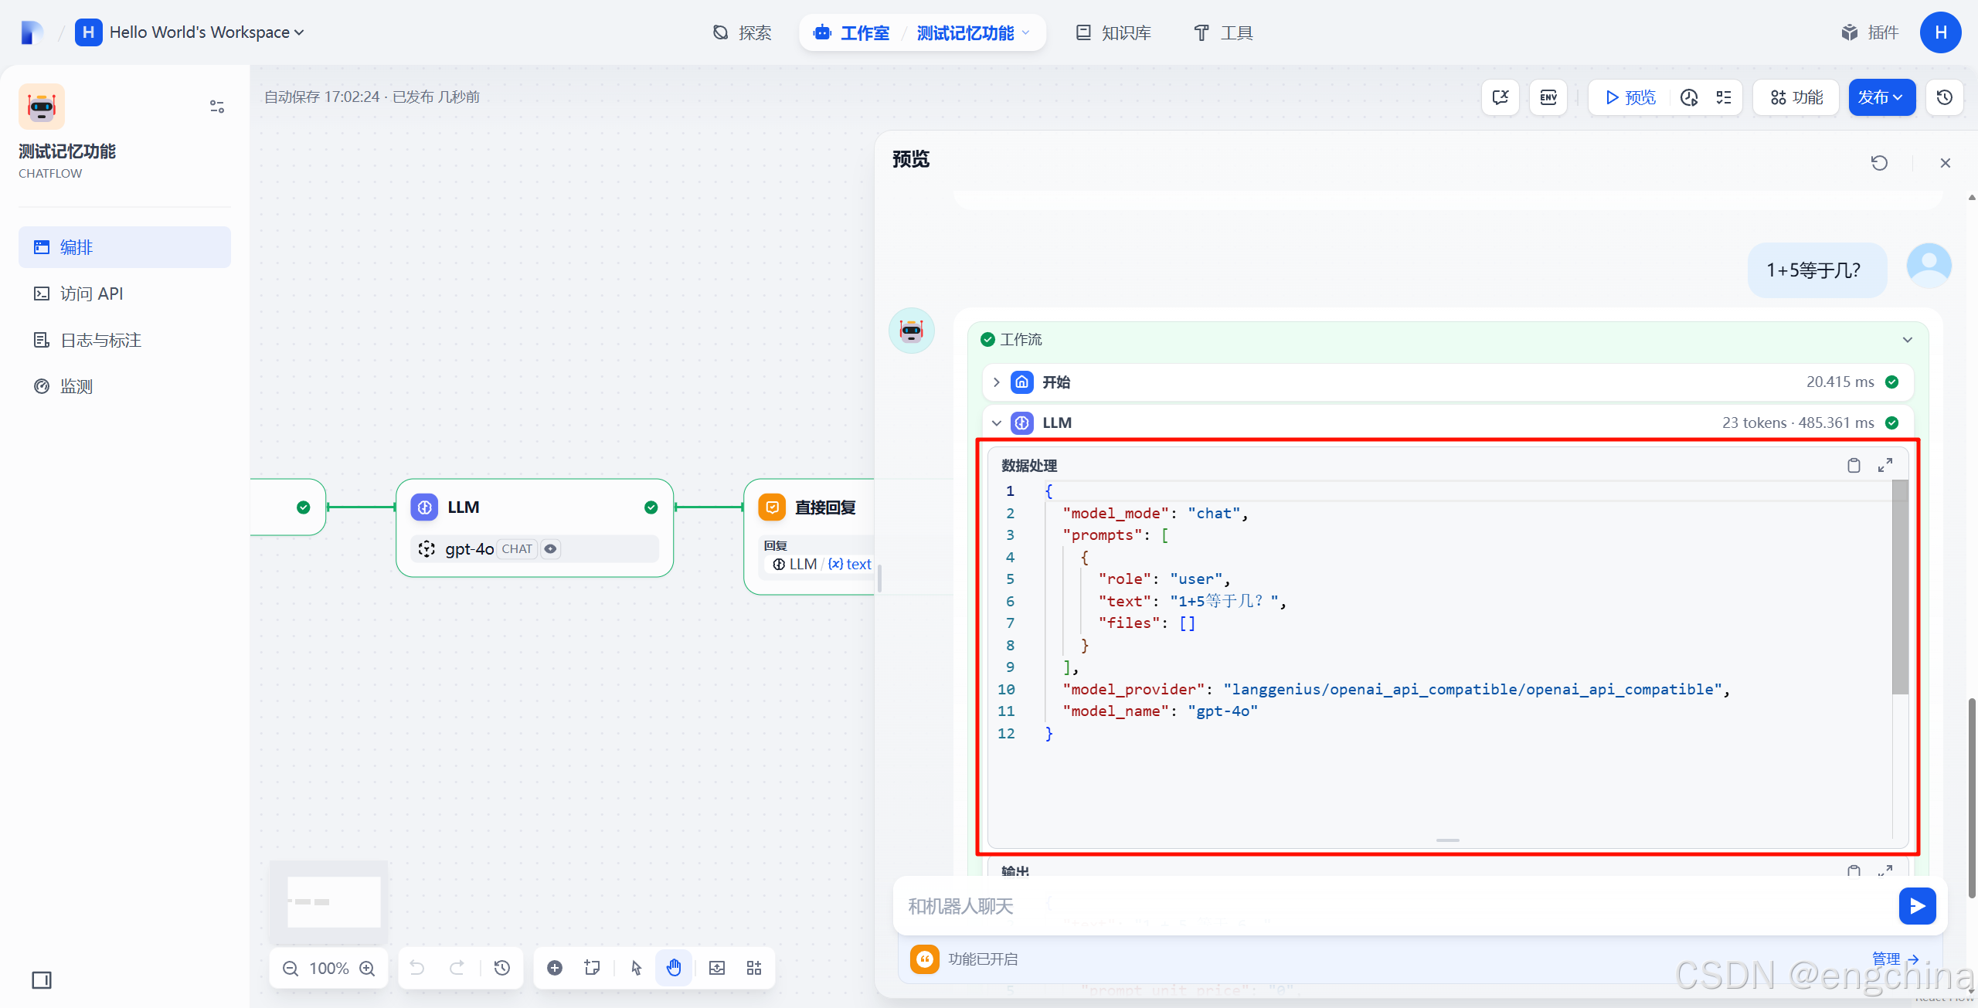Add a node with plus icon
The width and height of the screenshot is (1978, 1008).
(x=555, y=968)
